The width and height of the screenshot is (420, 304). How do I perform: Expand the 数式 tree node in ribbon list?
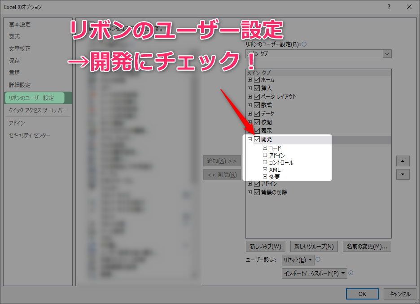coord(249,105)
